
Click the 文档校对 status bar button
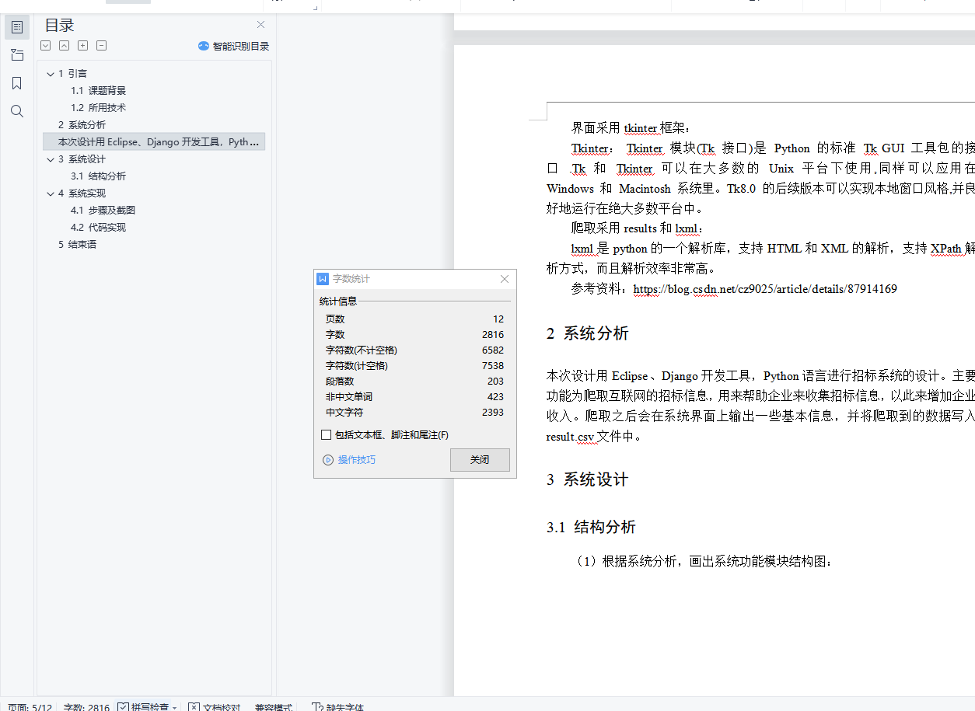tap(214, 707)
